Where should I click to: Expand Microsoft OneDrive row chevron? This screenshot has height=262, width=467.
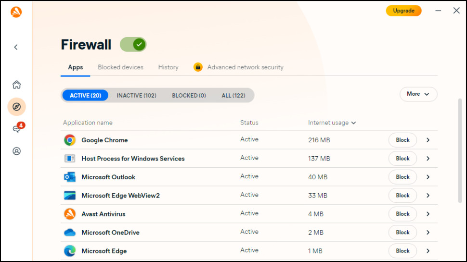(428, 232)
